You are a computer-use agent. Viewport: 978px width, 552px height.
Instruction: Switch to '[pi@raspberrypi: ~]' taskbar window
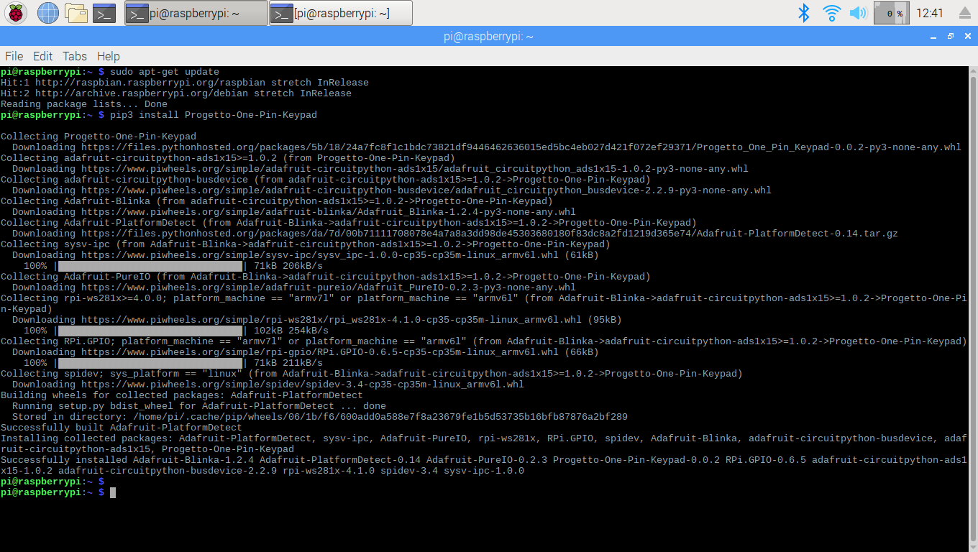341,13
